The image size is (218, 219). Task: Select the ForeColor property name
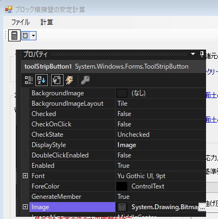pos(45,186)
